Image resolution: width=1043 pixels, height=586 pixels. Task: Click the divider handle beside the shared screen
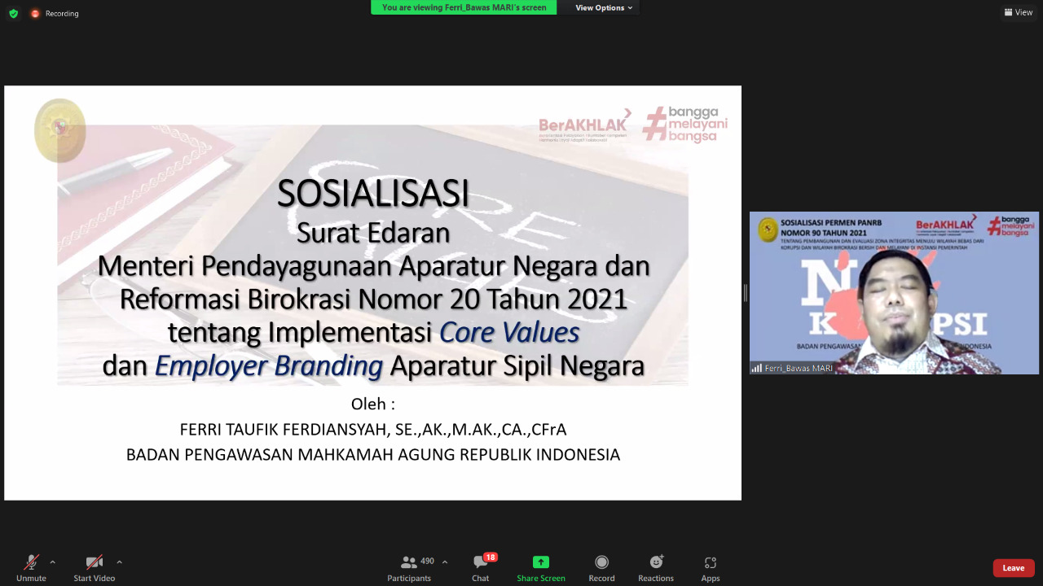click(745, 293)
